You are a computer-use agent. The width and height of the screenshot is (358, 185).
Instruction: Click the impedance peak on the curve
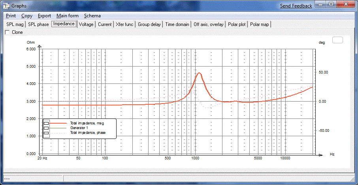point(199,73)
